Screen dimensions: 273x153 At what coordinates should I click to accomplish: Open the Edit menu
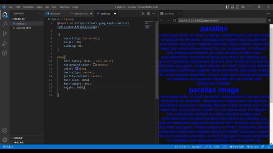pyautogui.click(x=18, y=7)
